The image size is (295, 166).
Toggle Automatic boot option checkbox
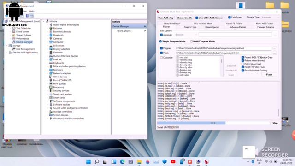(x=161, y=35)
